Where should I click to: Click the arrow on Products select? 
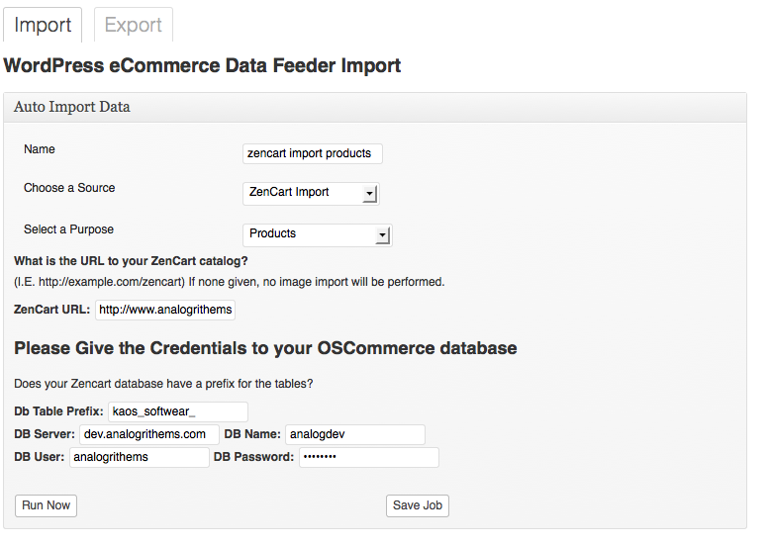[382, 235]
